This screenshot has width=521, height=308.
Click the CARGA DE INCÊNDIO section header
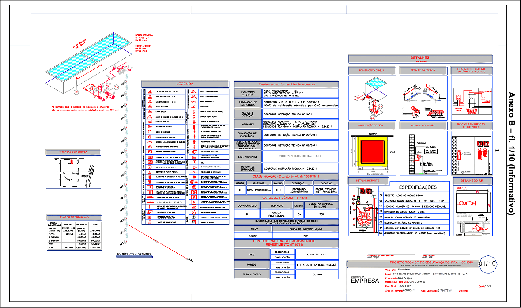pyautogui.click(x=286, y=198)
